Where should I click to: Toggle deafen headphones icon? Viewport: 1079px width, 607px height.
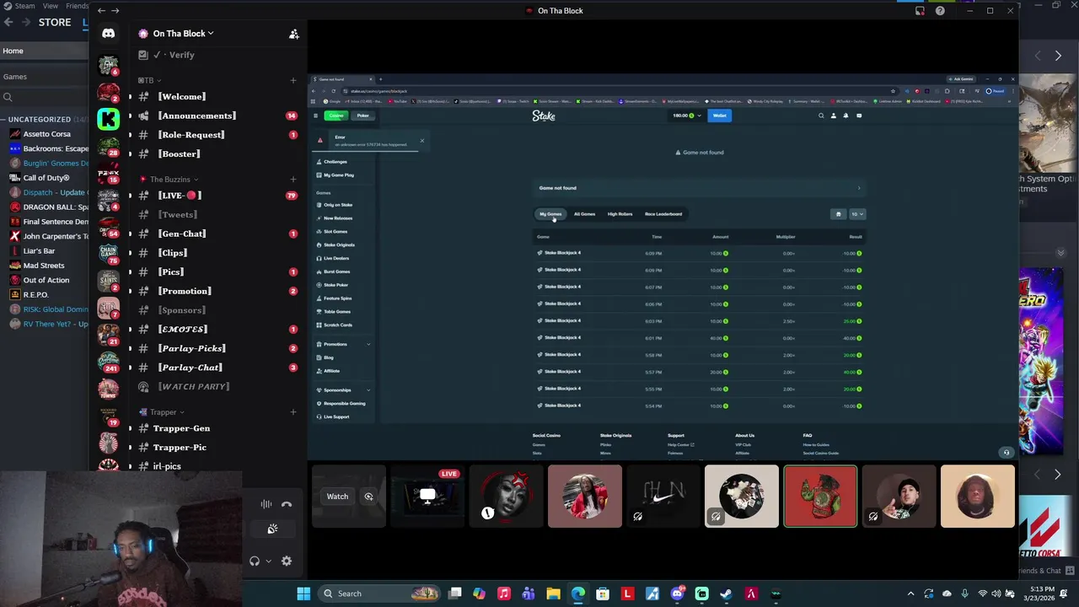[x=255, y=561]
